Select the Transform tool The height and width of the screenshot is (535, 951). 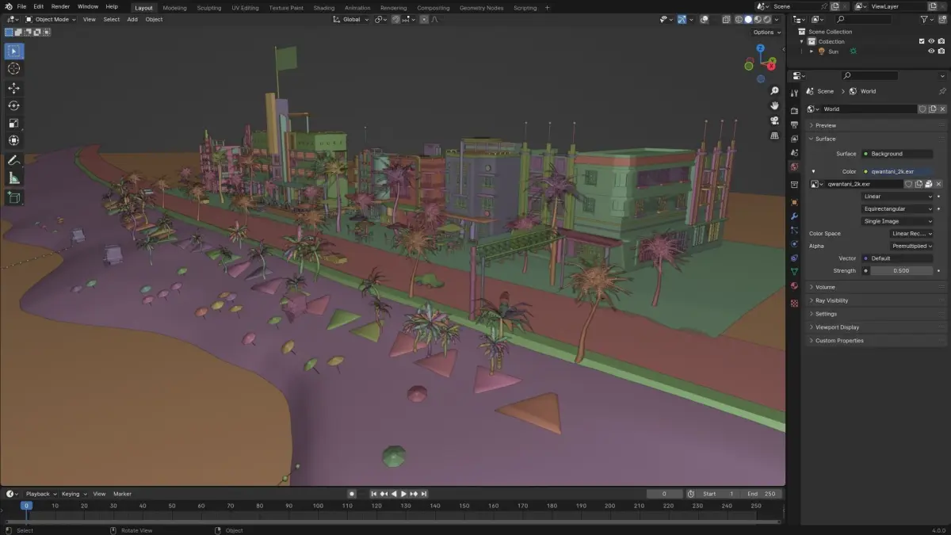pos(14,140)
